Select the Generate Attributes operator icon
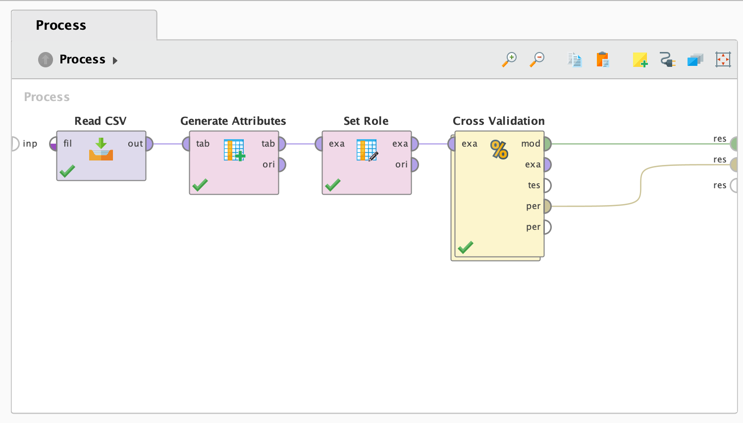The width and height of the screenshot is (743, 423). (234, 150)
